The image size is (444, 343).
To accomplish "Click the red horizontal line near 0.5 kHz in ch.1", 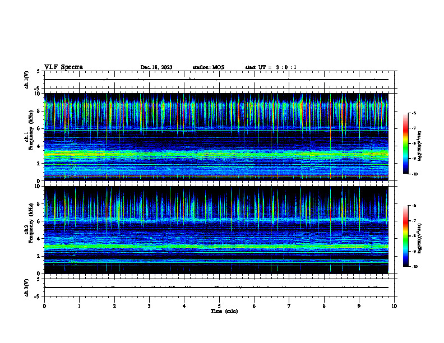I will [x=216, y=176].
